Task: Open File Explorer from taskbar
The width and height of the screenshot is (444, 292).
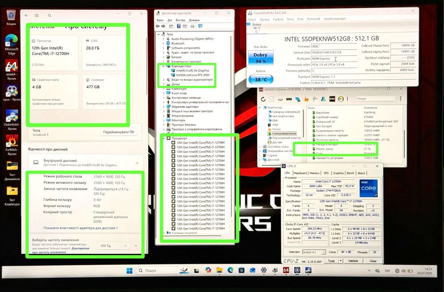Action: tap(219, 271)
